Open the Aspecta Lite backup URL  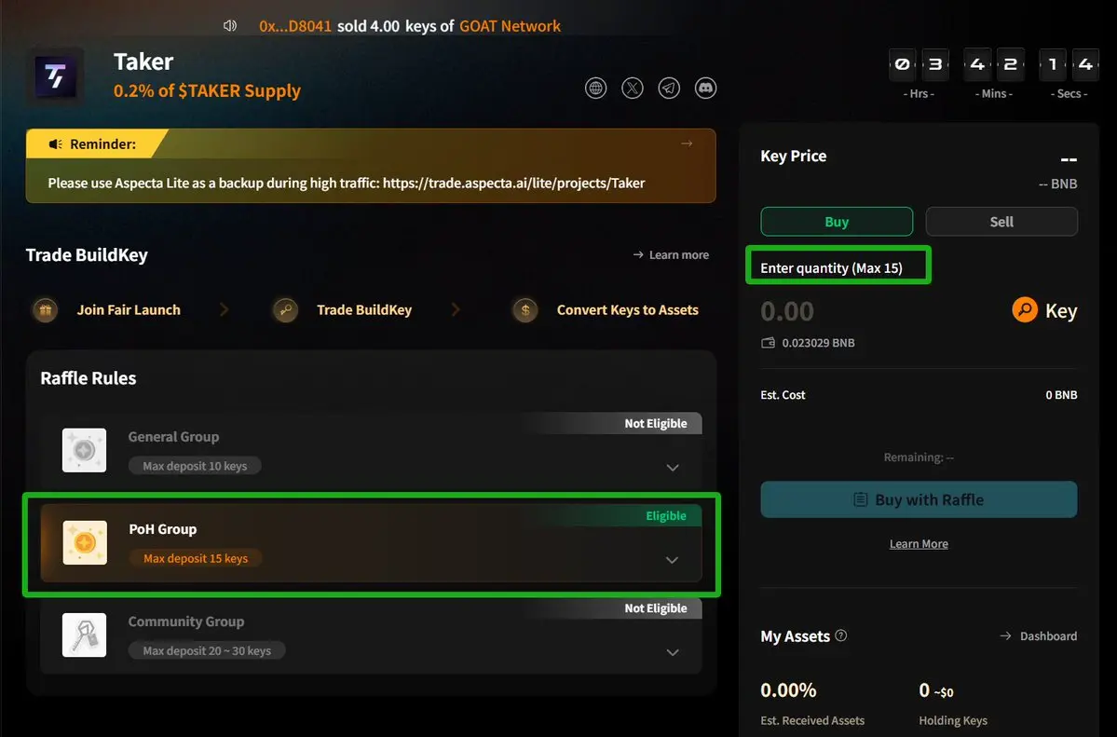click(513, 184)
